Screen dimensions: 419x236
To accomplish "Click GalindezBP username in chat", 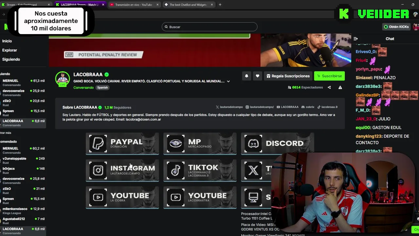I will click(x=368, y=95).
